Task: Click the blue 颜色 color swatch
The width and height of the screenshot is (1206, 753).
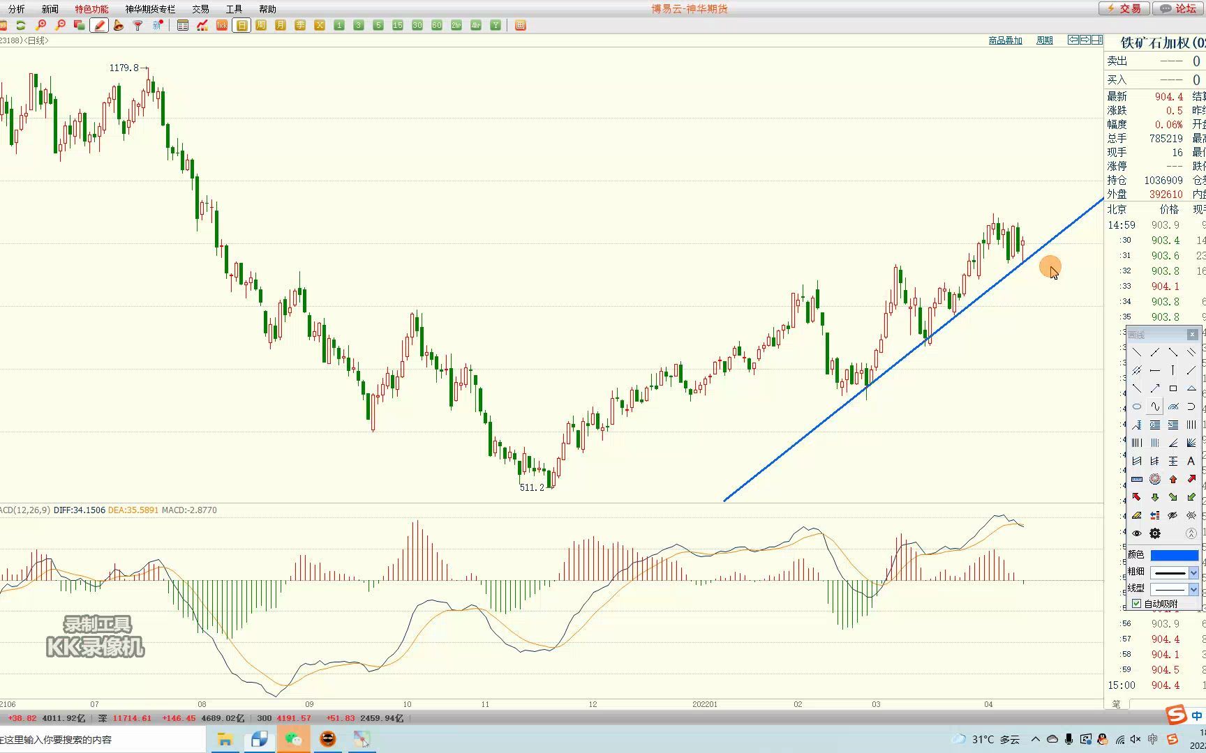Action: pyautogui.click(x=1174, y=555)
